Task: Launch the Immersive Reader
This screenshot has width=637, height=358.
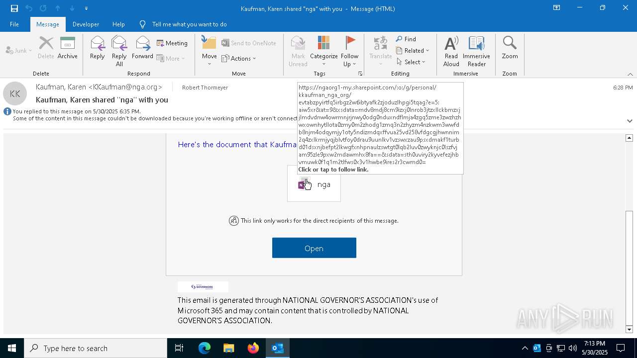Action: point(477,51)
